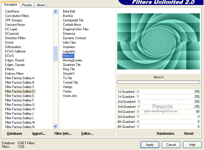Select the Inspirator filter
This screenshot has width=204, height=150.
click(69, 47)
